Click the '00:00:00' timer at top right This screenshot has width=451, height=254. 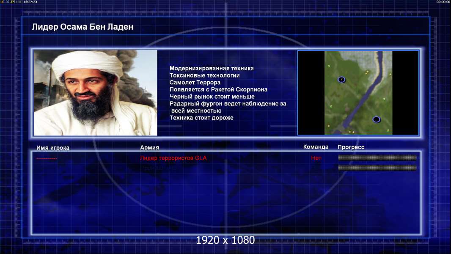(443, 2)
